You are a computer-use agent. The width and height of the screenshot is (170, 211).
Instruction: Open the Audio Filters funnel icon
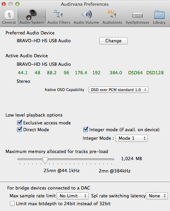pos(59,15)
